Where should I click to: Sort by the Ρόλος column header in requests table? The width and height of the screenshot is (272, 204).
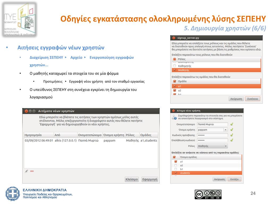[132, 135]
